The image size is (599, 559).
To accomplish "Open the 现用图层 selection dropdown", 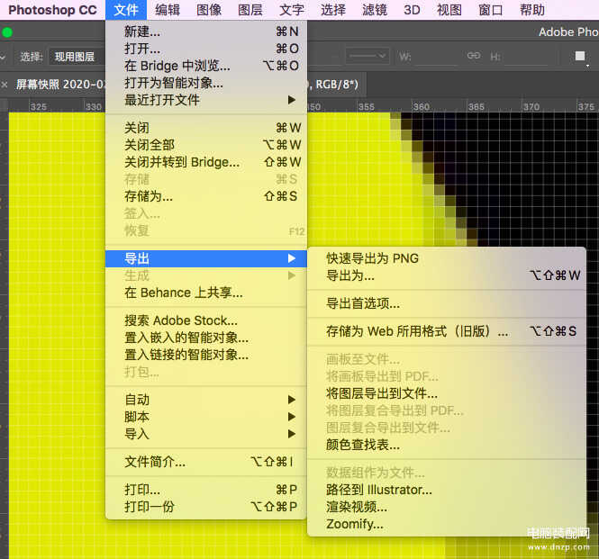I will pyautogui.click(x=77, y=57).
